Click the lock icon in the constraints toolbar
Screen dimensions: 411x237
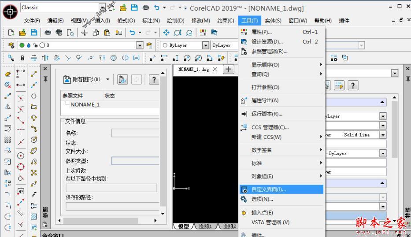coord(22,58)
